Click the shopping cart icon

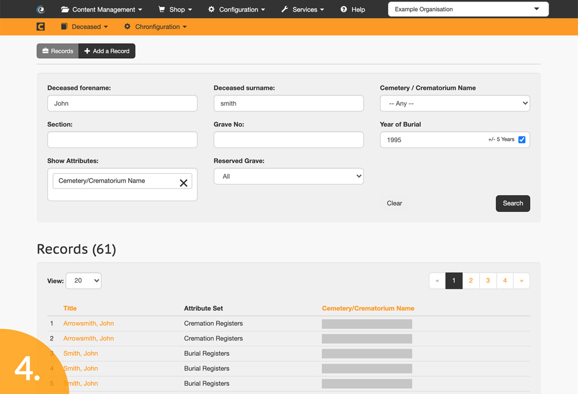(161, 9)
